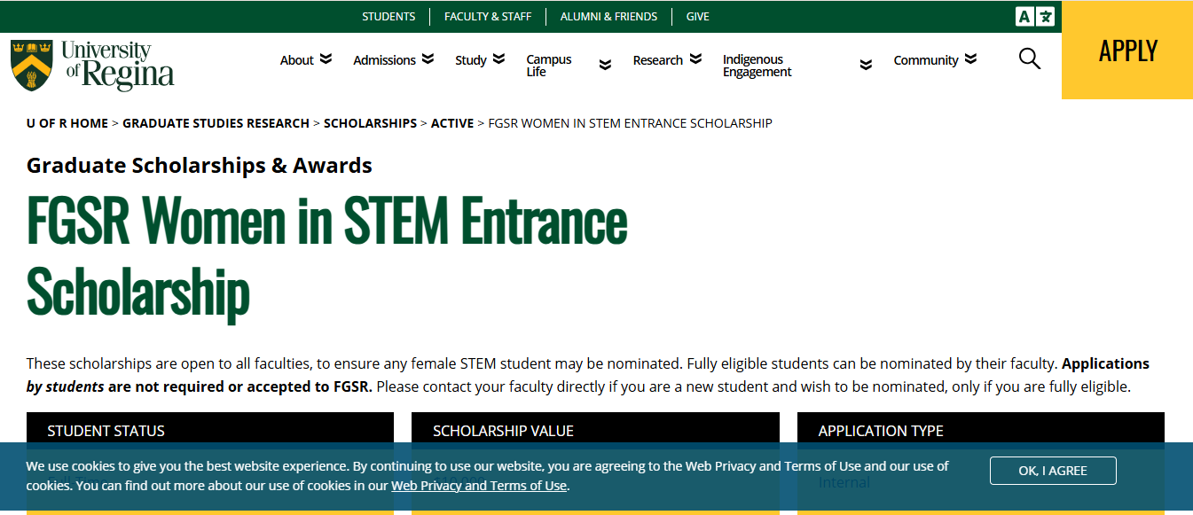Go to the Alumni & Friends link
The image size is (1193, 515).
(x=608, y=17)
